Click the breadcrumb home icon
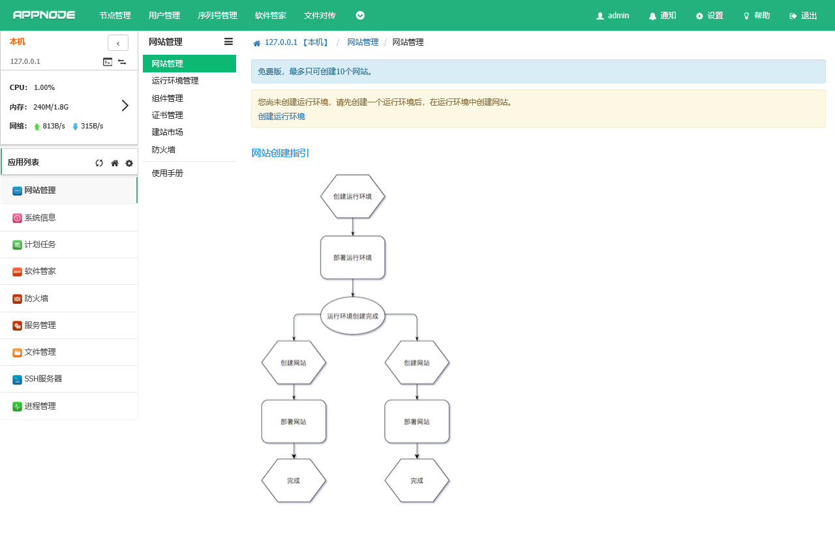835x536 pixels. click(257, 43)
